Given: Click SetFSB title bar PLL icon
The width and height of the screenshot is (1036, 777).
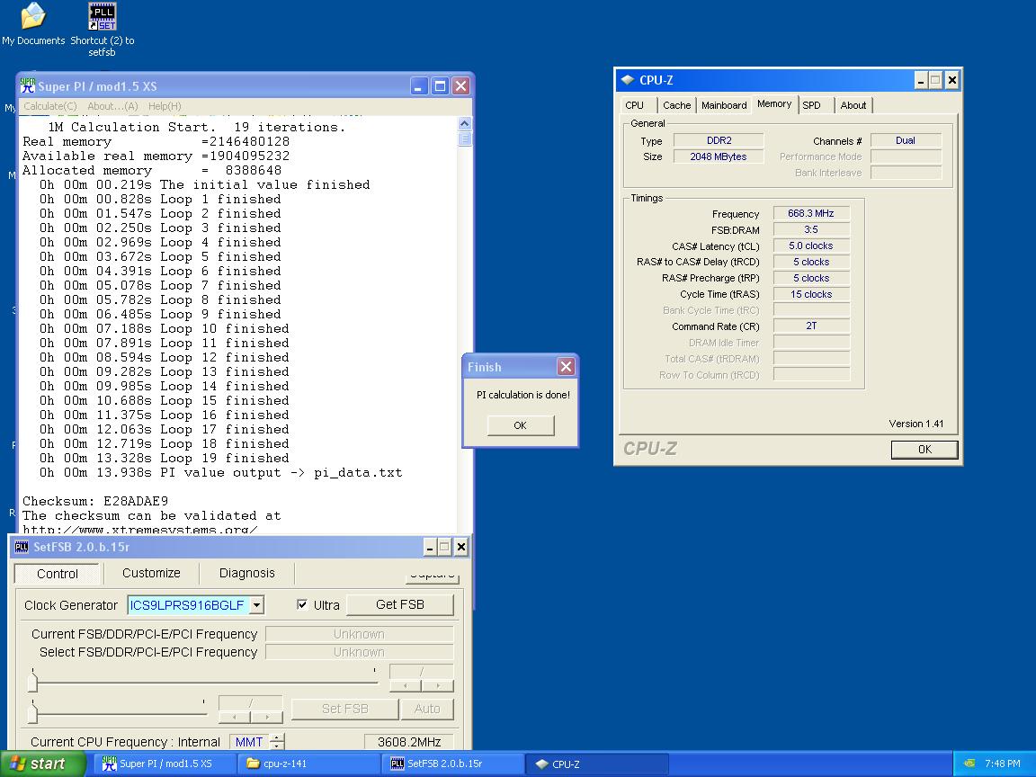Looking at the screenshot, I should coord(22,547).
